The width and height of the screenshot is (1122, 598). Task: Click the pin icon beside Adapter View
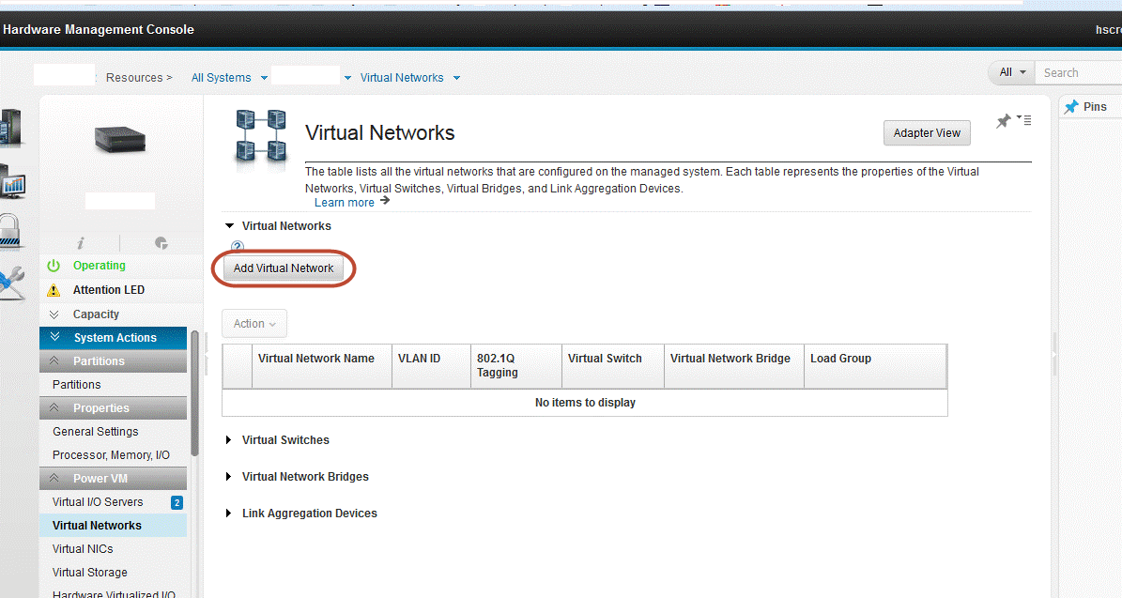(1004, 121)
